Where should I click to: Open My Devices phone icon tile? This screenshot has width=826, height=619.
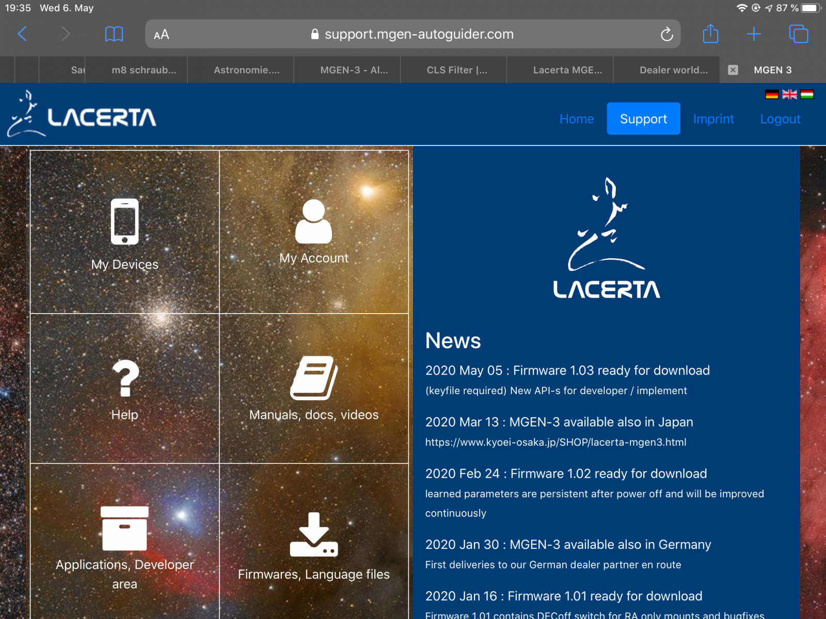pos(124,221)
